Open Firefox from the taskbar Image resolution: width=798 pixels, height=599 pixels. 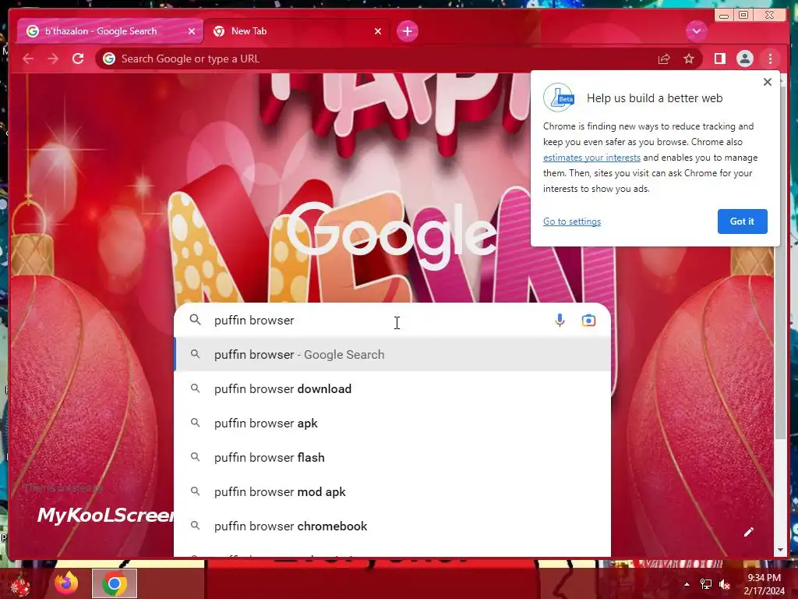67,583
